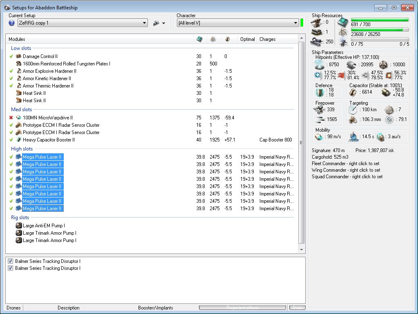The height and width of the screenshot is (314, 418).
Task: Open the Drones tab at the bottom
Action: click(x=13, y=308)
